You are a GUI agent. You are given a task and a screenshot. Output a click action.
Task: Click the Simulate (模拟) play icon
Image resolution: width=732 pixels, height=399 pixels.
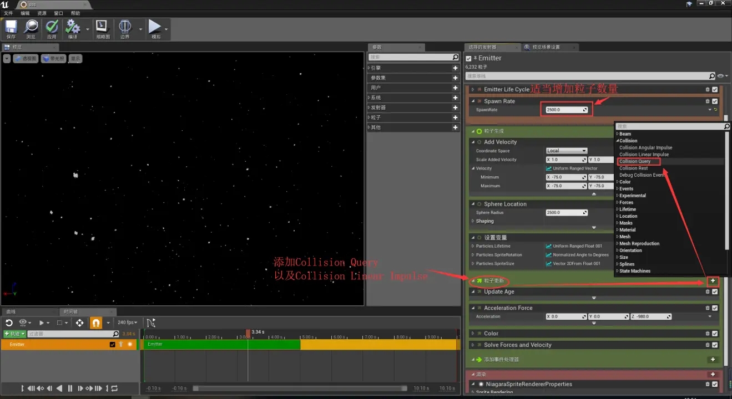tap(155, 27)
